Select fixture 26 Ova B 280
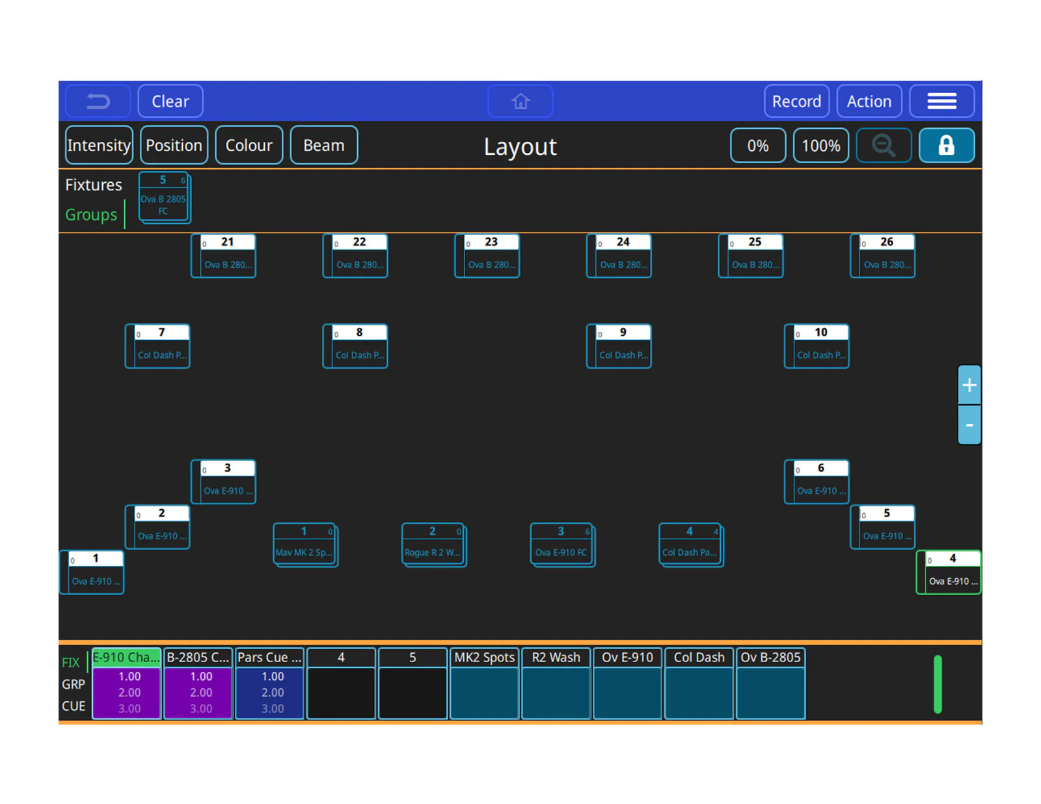 point(883,256)
